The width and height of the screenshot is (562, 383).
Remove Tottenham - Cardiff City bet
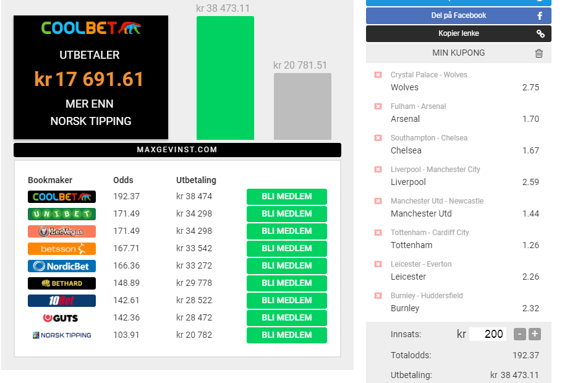coord(378,233)
